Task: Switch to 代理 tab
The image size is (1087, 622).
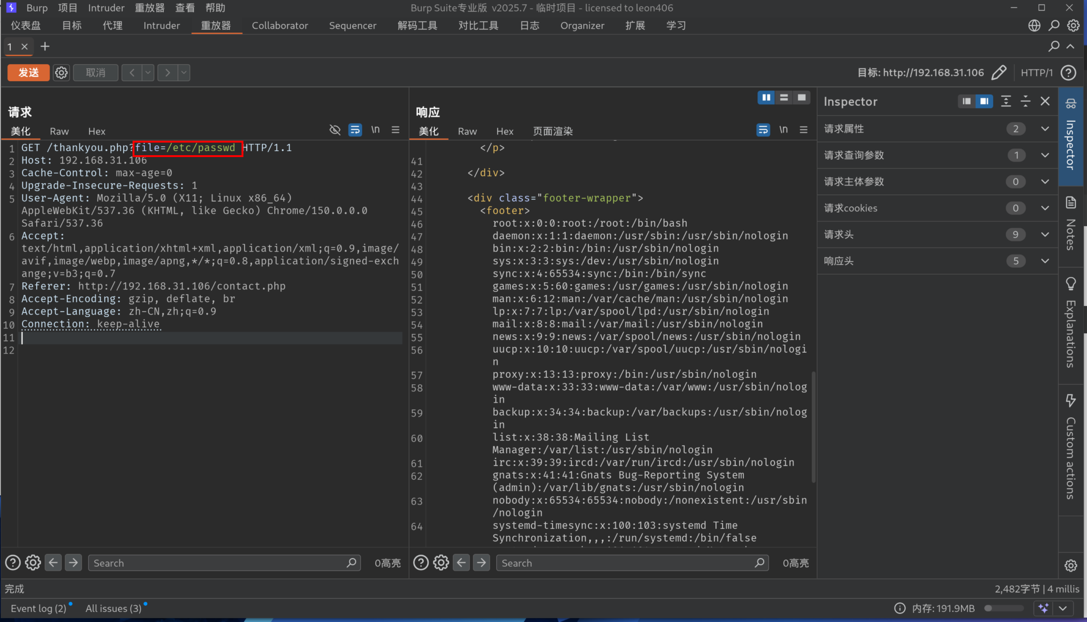Action: (x=112, y=25)
